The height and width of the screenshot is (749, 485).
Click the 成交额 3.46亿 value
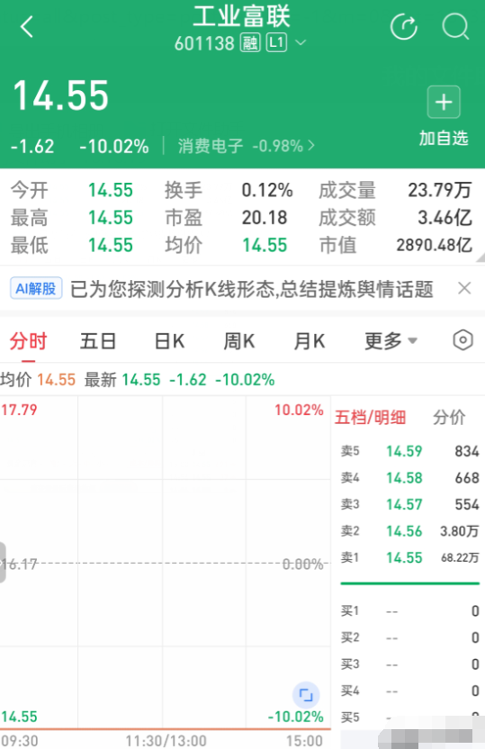coord(445,218)
